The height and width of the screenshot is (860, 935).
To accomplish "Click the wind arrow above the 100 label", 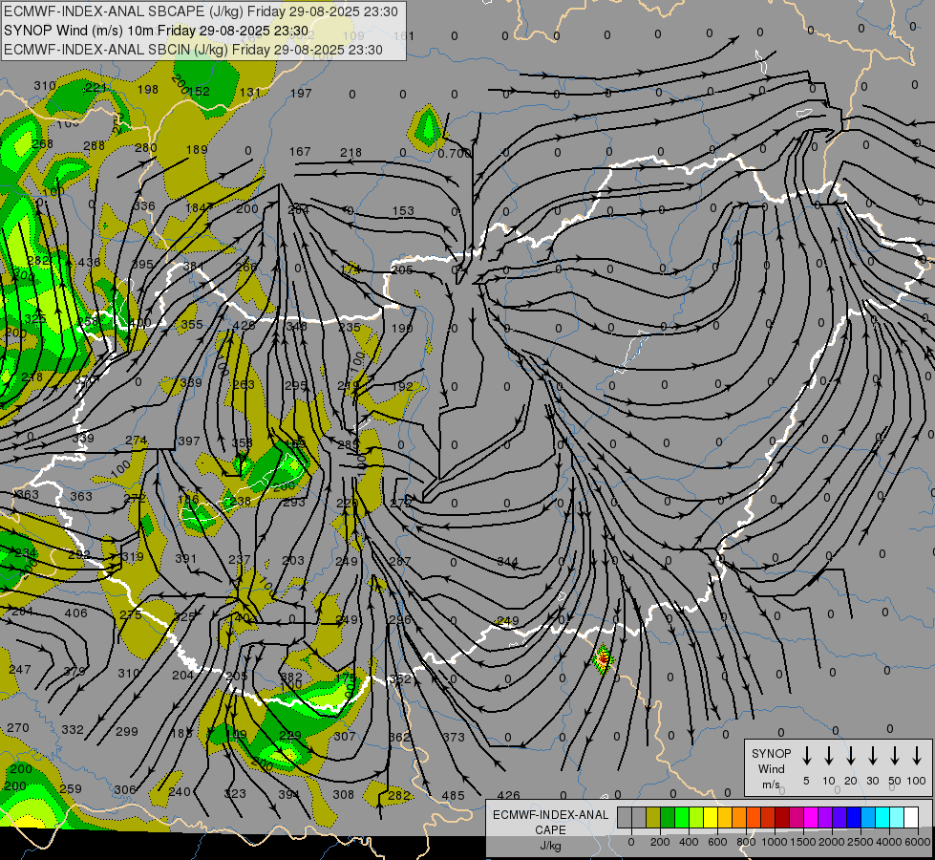I will click(917, 756).
